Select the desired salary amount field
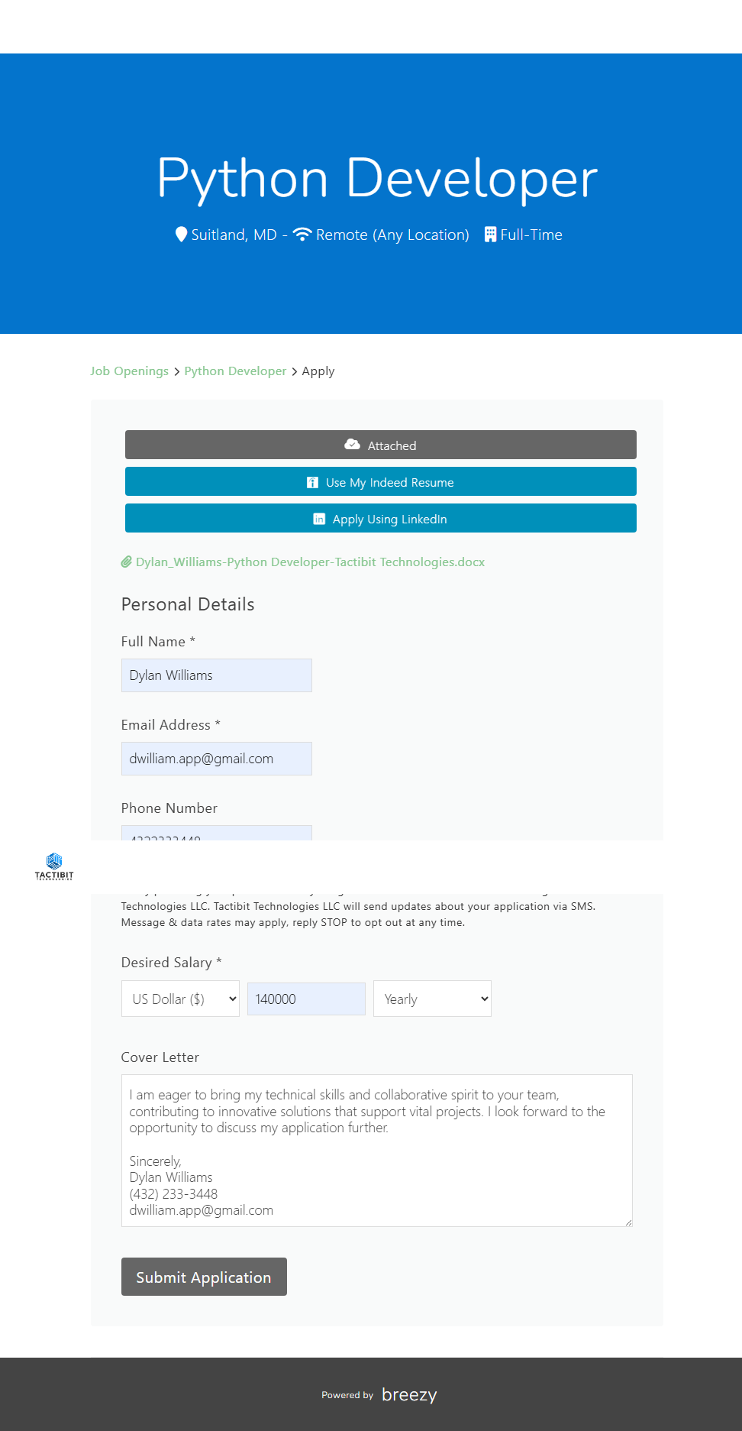Viewport: 742px width, 1431px height. [306, 999]
